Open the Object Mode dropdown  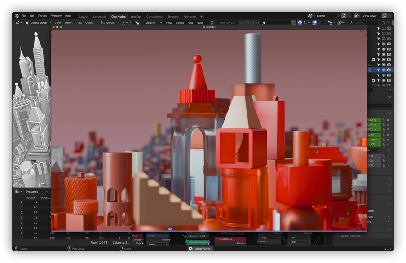click(x=38, y=22)
